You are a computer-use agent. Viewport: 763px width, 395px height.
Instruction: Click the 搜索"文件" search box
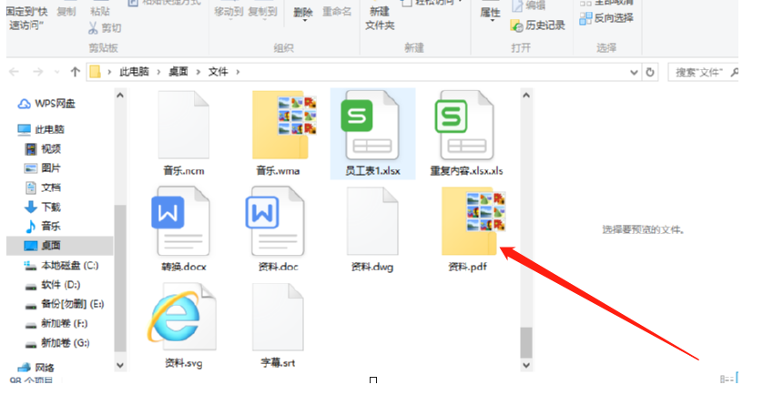[x=704, y=73]
